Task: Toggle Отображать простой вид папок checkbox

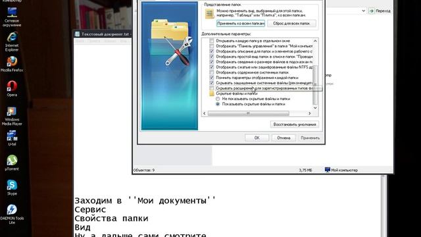Action: pyautogui.click(x=212, y=57)
